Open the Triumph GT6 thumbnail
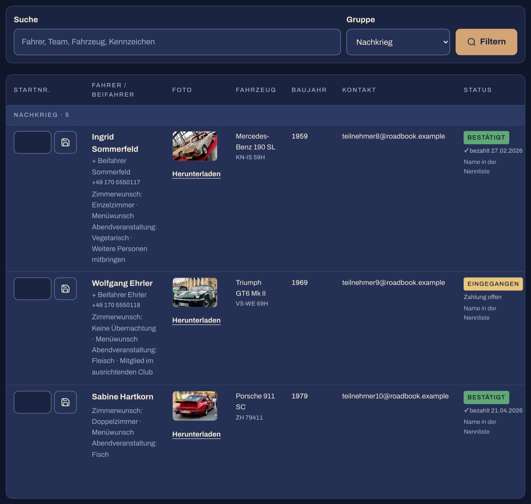This screenshot has height=504, width=531. point(195,293)
